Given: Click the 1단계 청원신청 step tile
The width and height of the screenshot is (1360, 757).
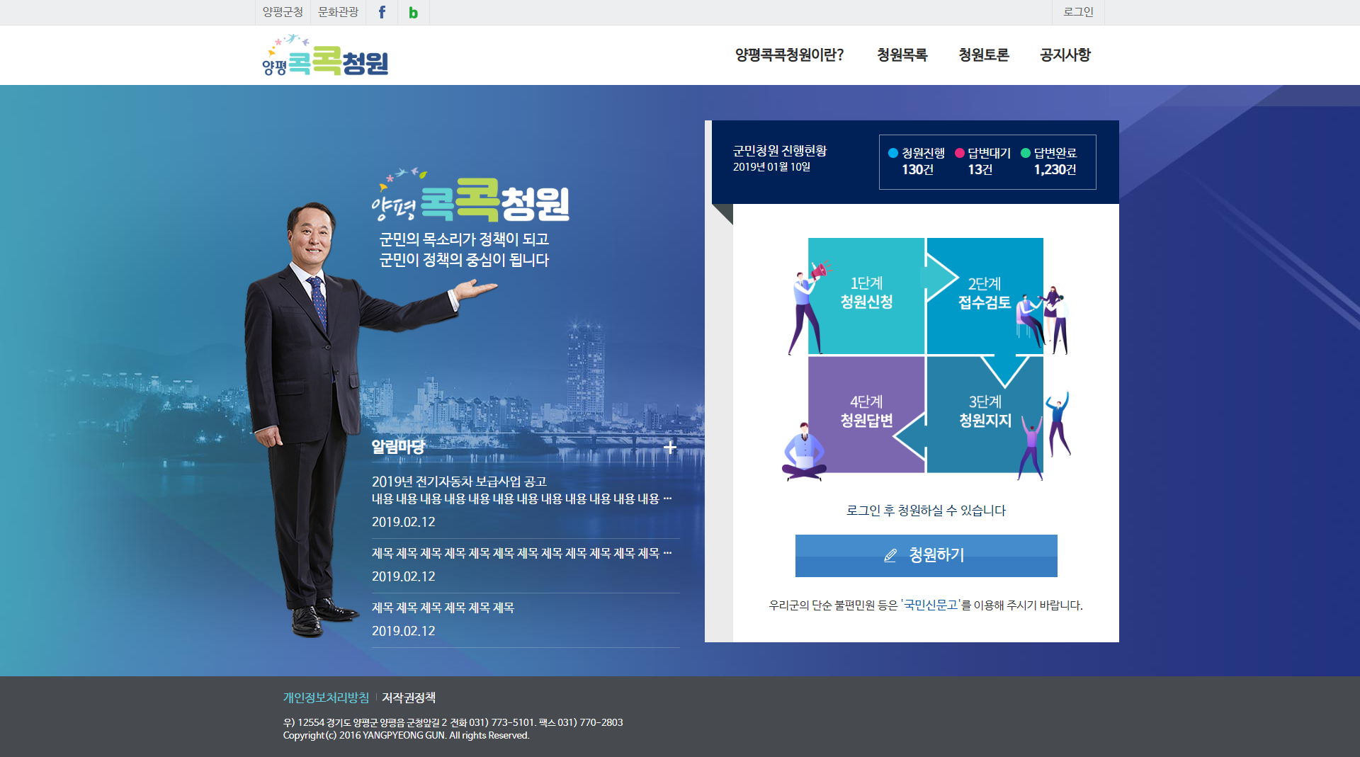Looking at the screenshot, I should (x=866, y=295).
